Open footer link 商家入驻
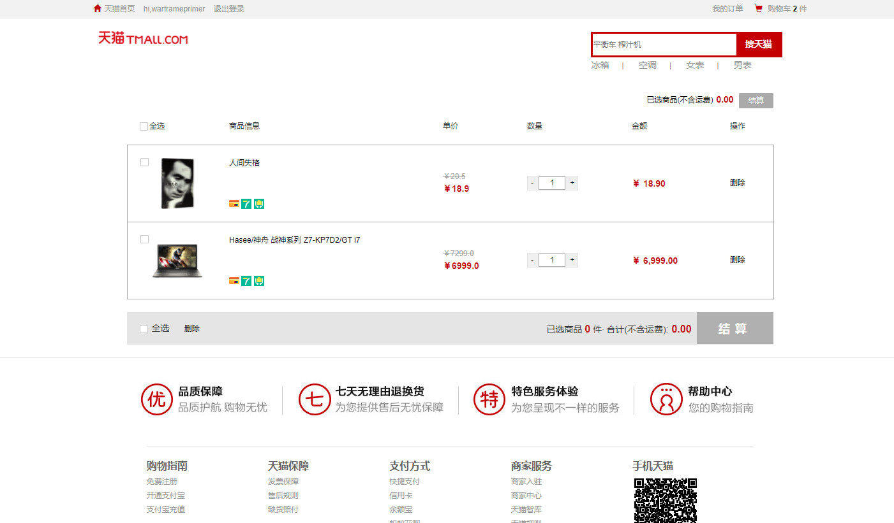 click(x=526, y=482)
